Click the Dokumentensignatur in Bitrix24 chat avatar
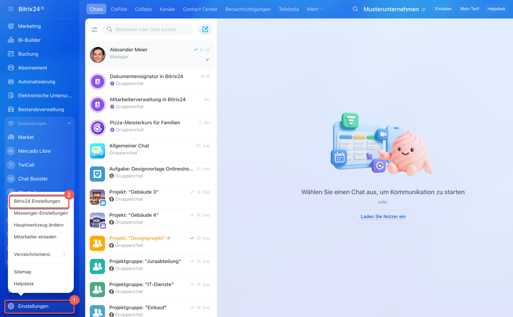Screen dimensions: 513x317 point(97,82)
